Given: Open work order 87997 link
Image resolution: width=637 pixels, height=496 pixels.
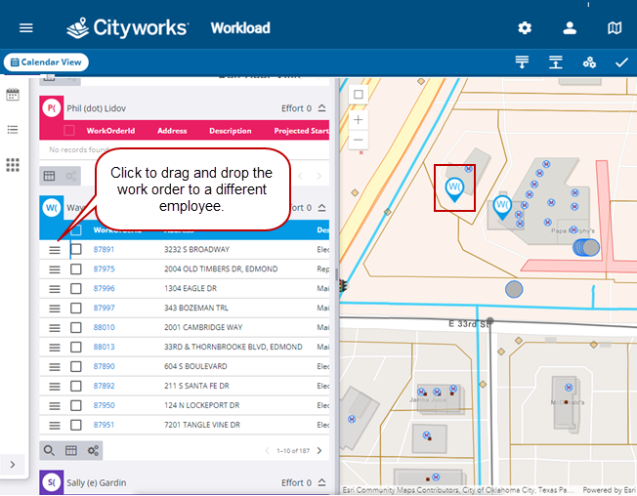Looking at the screenshot, I should point(104,308).
